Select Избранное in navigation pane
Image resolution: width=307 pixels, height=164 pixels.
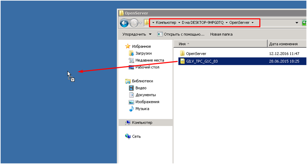pos(141,46)
